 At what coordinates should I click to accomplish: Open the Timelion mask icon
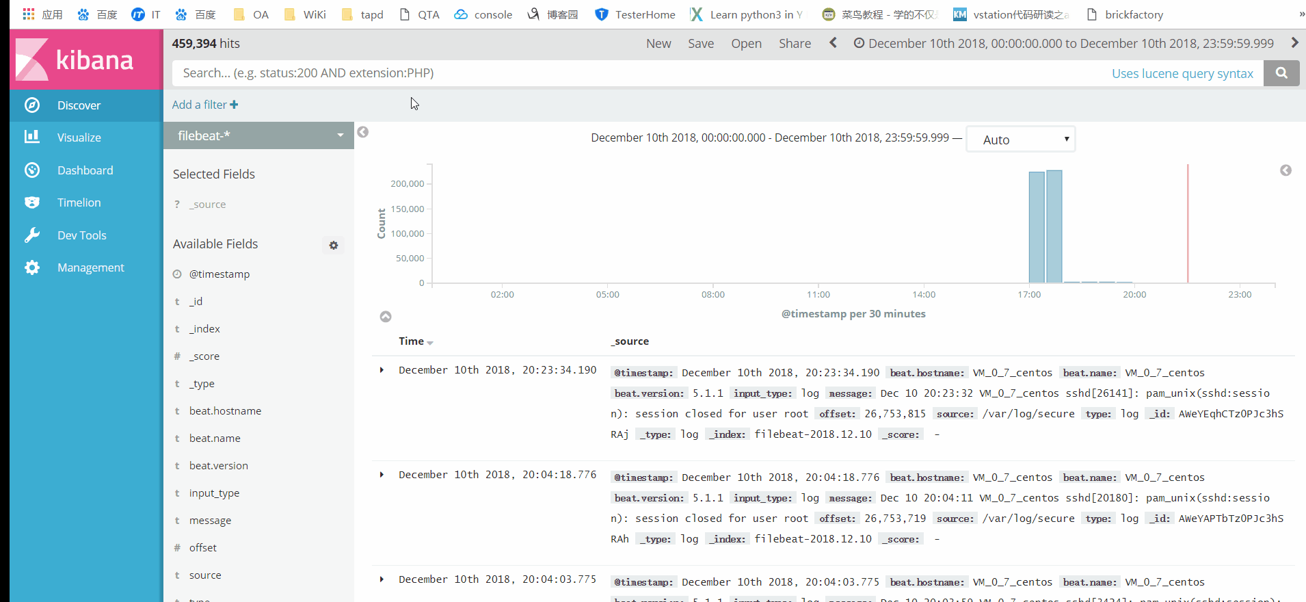tap(32, 202)
